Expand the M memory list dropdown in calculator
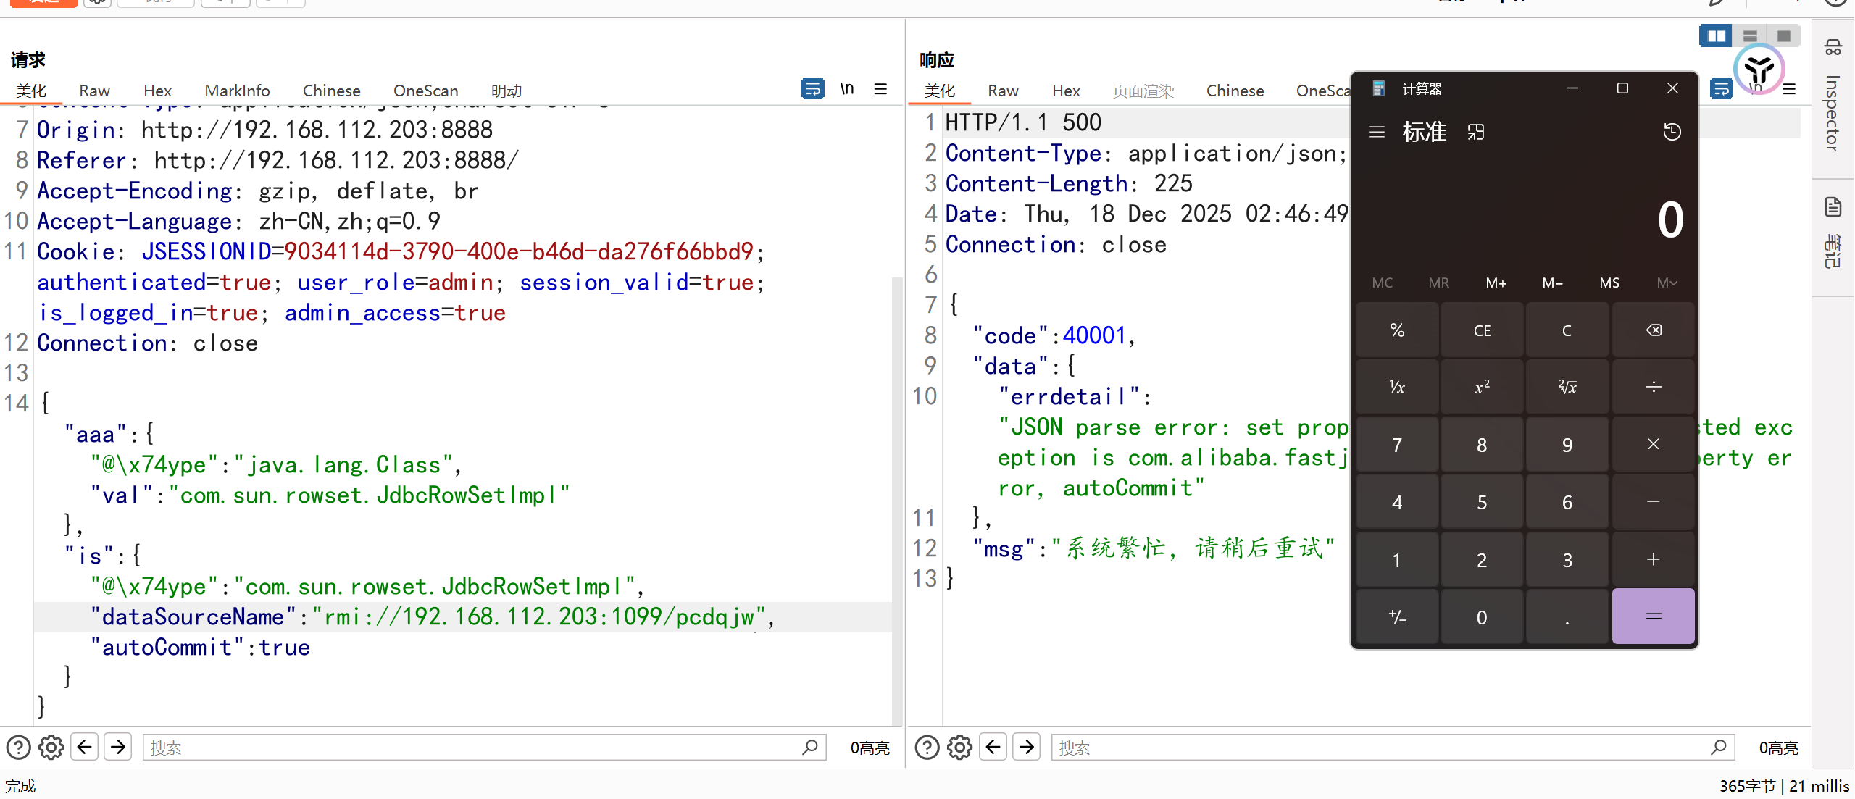The image size is (1855, 799). 1666,283
